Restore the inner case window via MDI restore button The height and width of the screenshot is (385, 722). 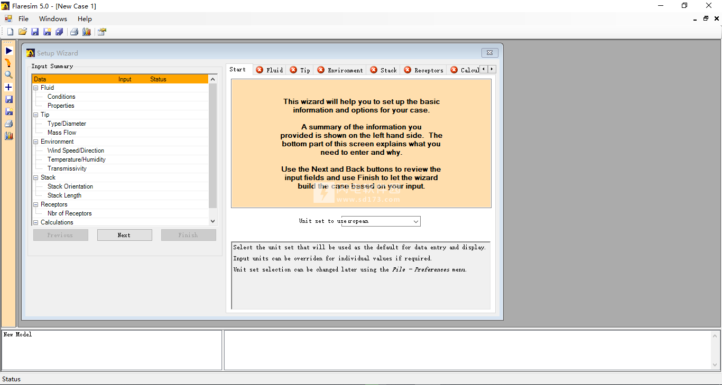[706, 18]
